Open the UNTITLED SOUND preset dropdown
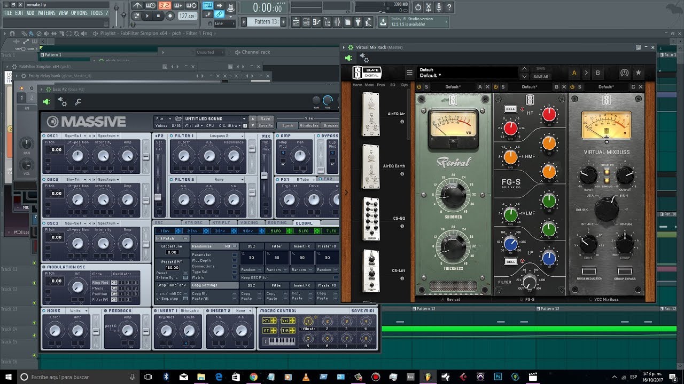This screenshot has height=384, width=684. [215, 118]
